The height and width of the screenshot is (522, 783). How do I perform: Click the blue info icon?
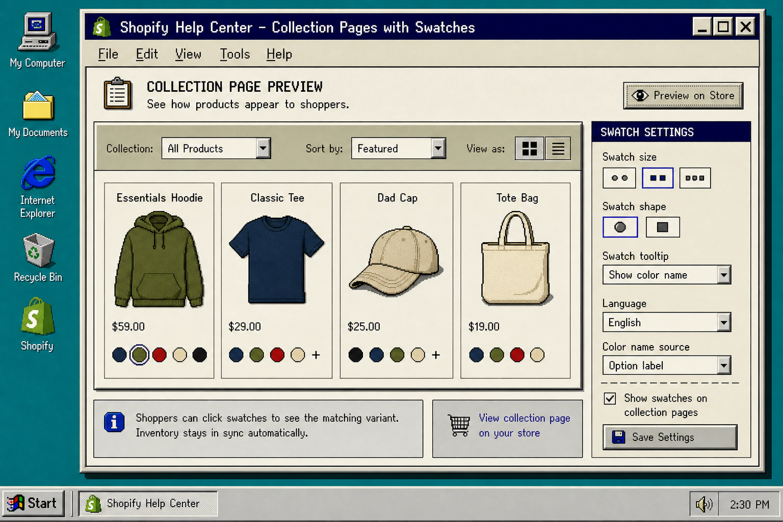pyautogui.click(x=114, y=422)
